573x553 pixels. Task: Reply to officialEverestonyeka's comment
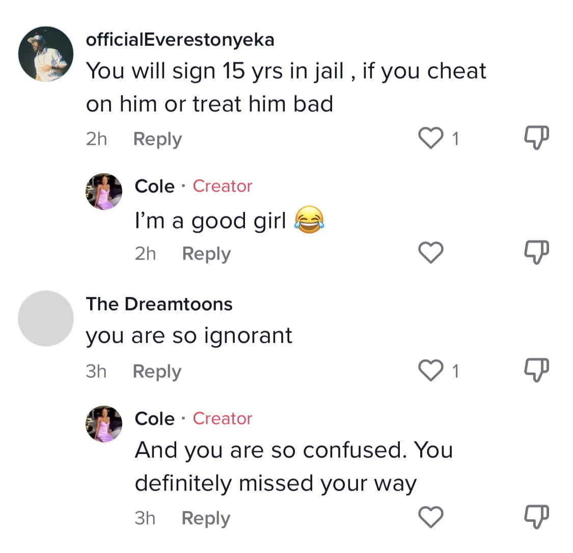point(157,139)
